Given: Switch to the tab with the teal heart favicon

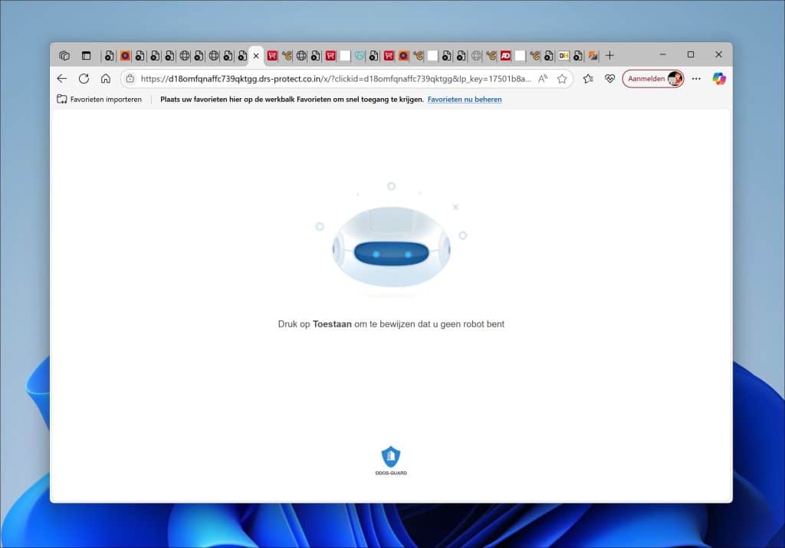Looking at the screenshot, I should [x=360, y=55].
